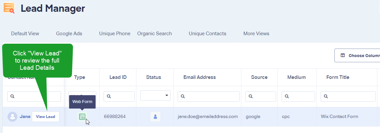Open the More Views tab menu
The image size is (380, 133).
click(x=256, y=34)
